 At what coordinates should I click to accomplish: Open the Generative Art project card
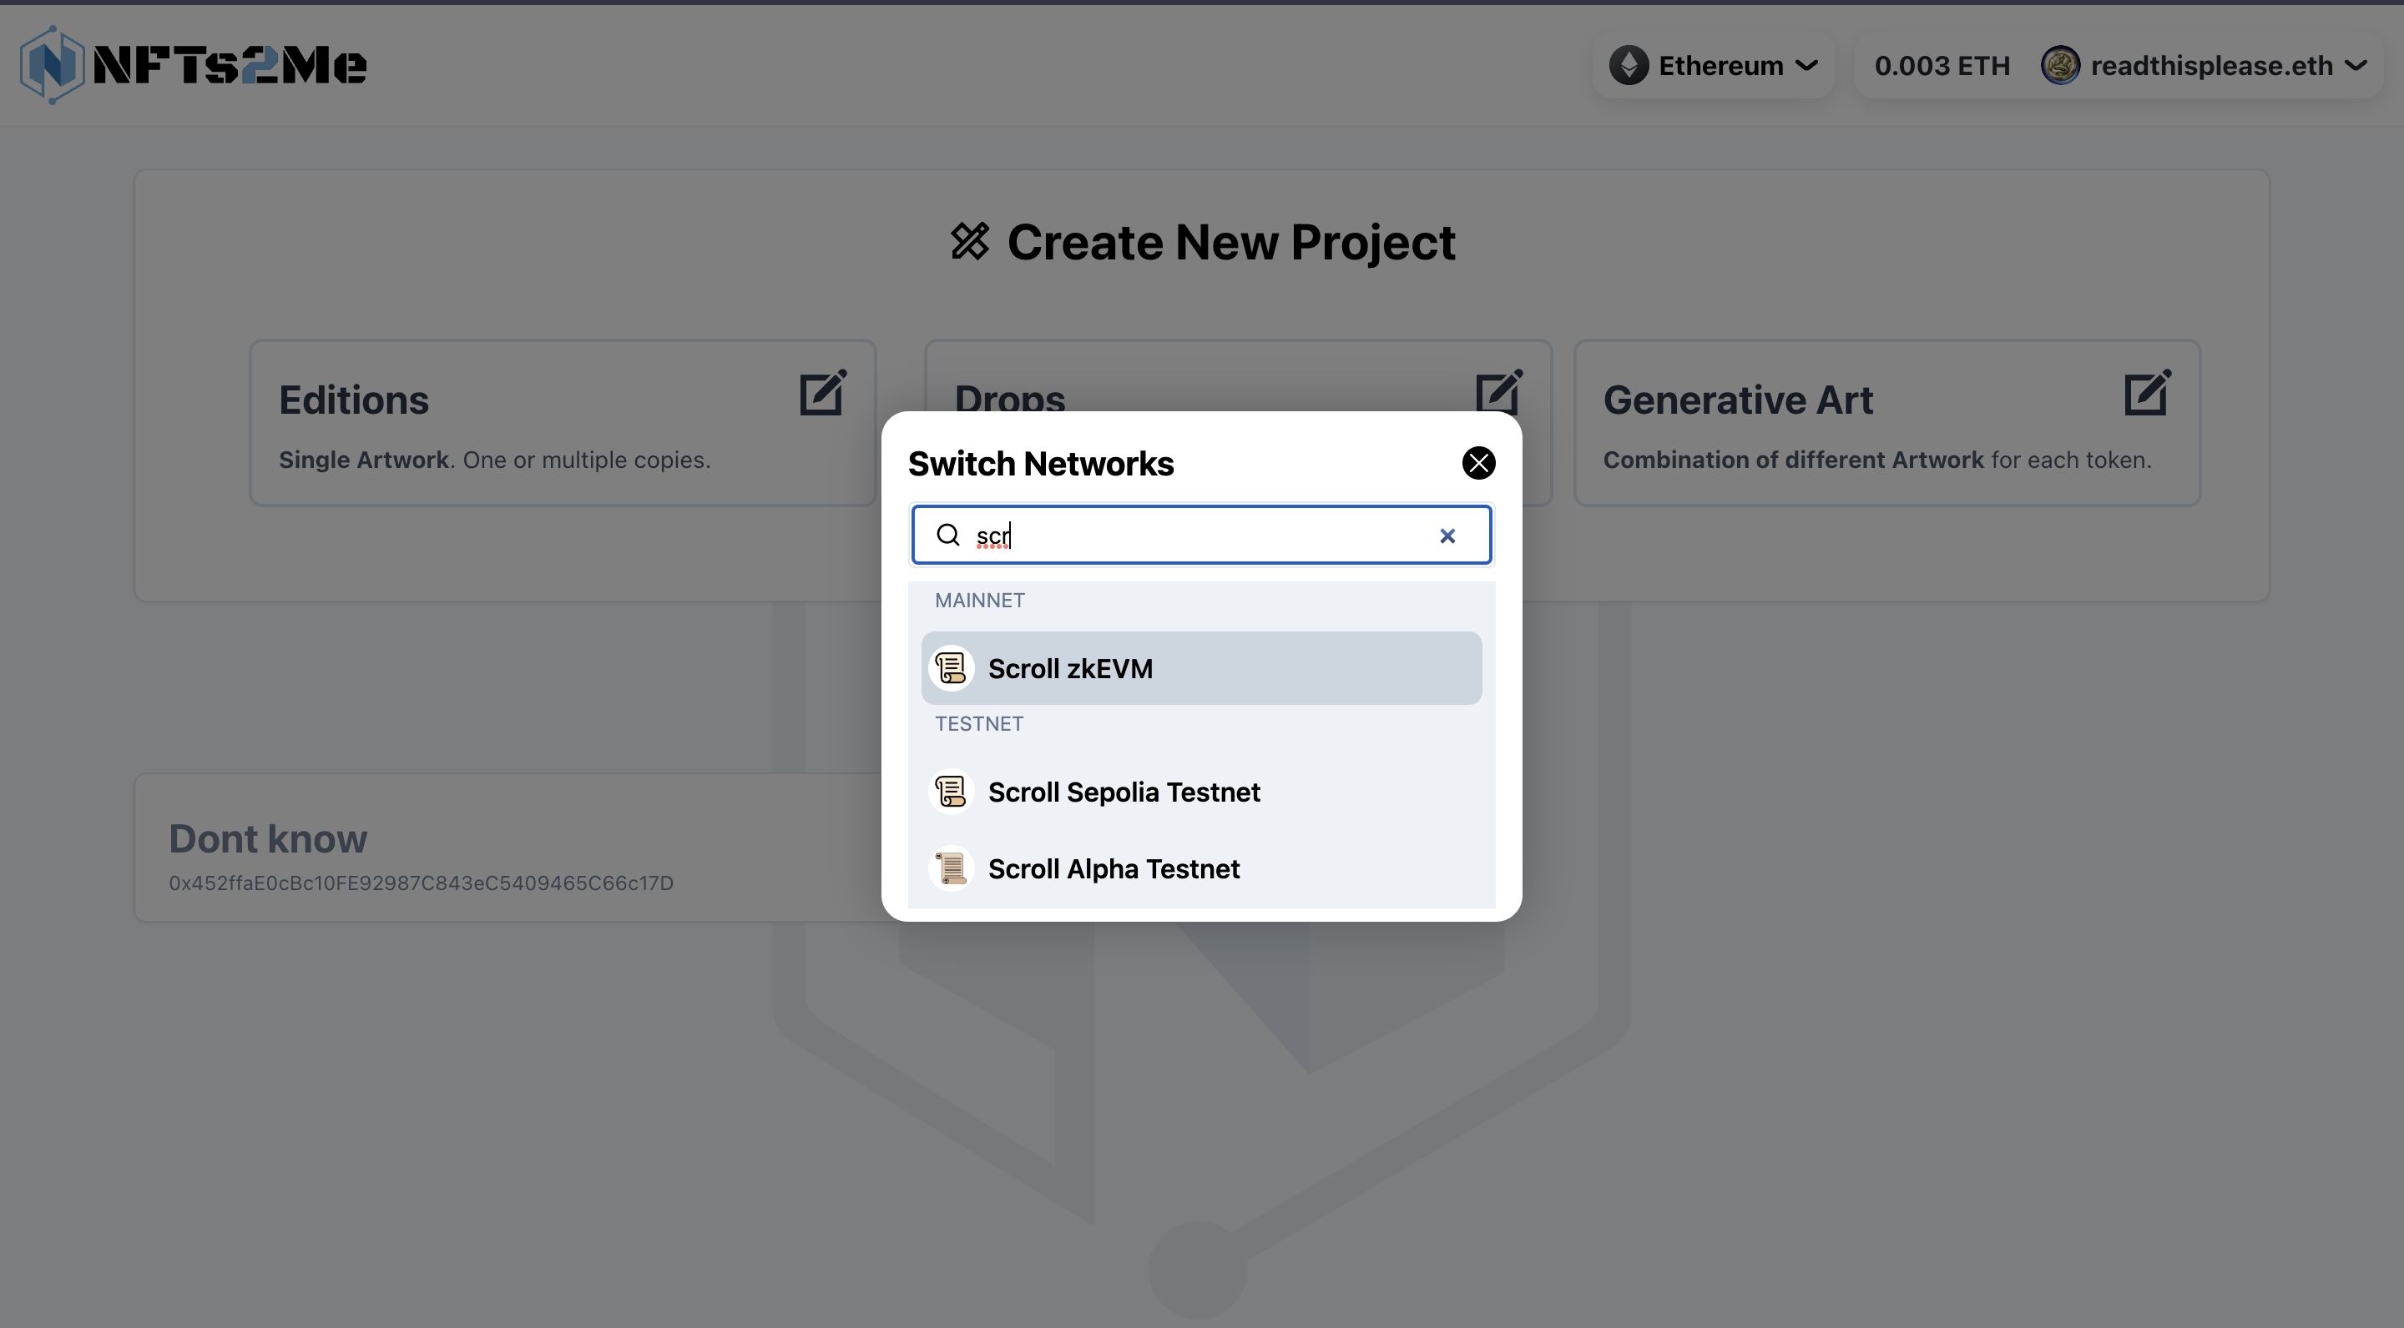coord(1887,424)
